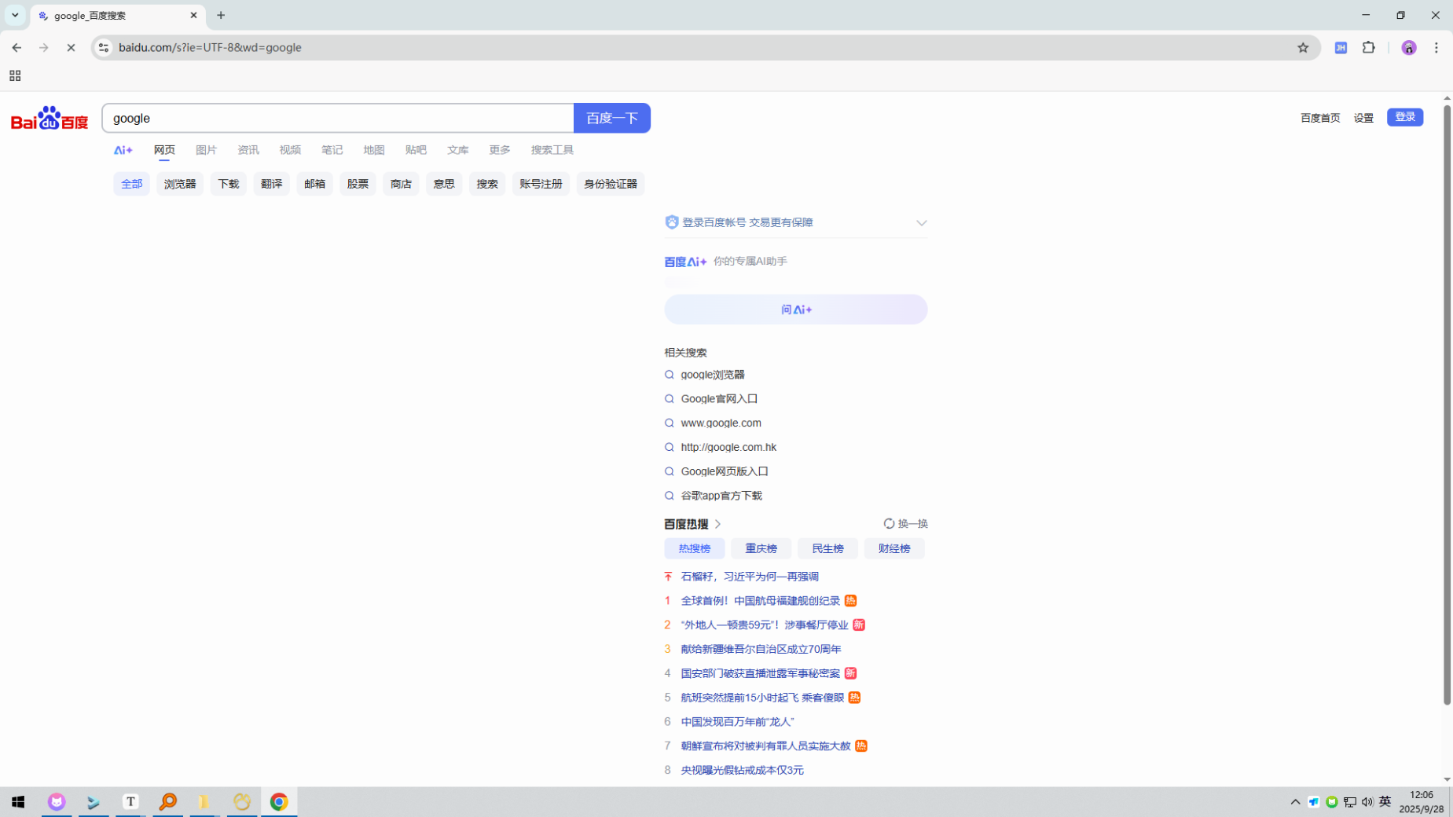The image size is (1453, 817).
Task: Switch to the 图片 search tab
Action: pyautogui.click(x=206, y=150)
